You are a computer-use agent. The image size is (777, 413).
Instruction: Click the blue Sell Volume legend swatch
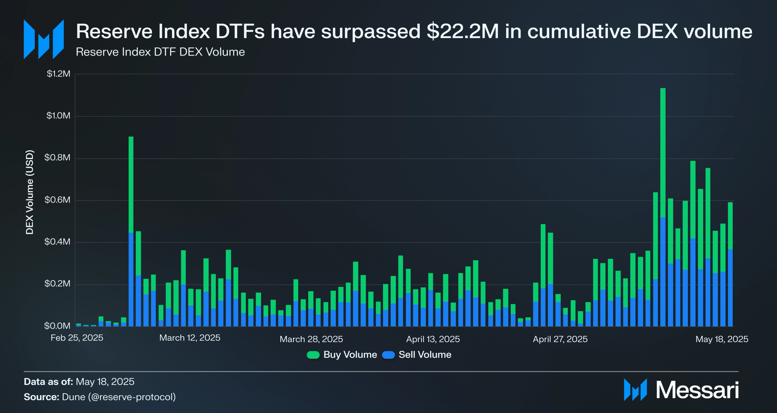pos(388,355)
